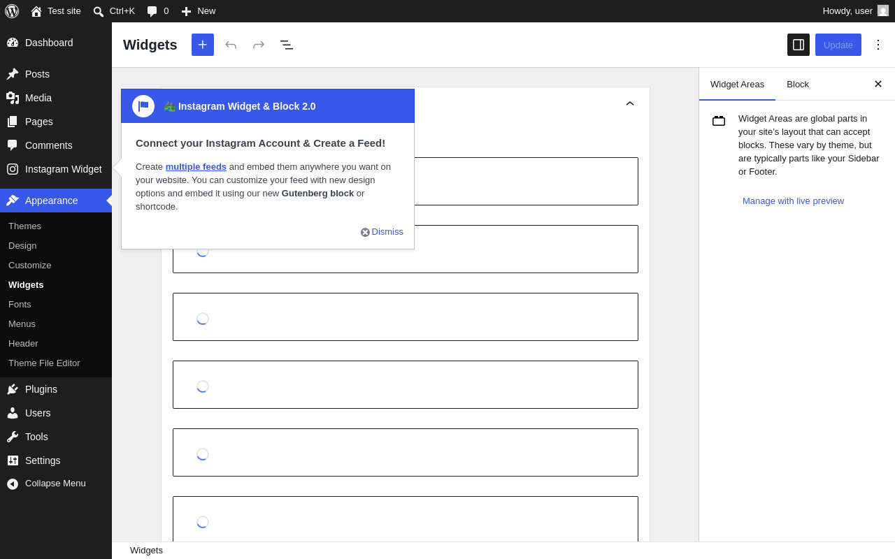Open the Users menu
Image resolution: width=895 pixels, height=559 pixels.
pyautogui.click(x=56, y=413)
